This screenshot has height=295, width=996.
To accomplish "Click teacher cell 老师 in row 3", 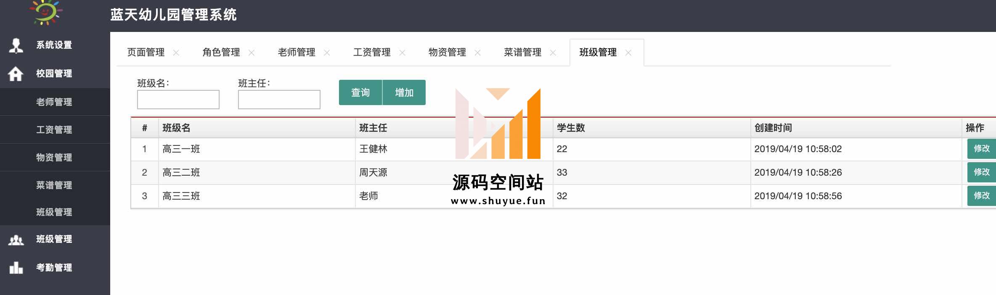I will (x=368, y=196).
